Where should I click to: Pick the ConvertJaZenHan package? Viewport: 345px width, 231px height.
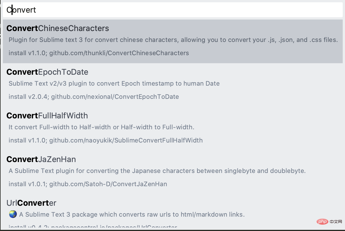pyautogui.click(x=172, y=172)
